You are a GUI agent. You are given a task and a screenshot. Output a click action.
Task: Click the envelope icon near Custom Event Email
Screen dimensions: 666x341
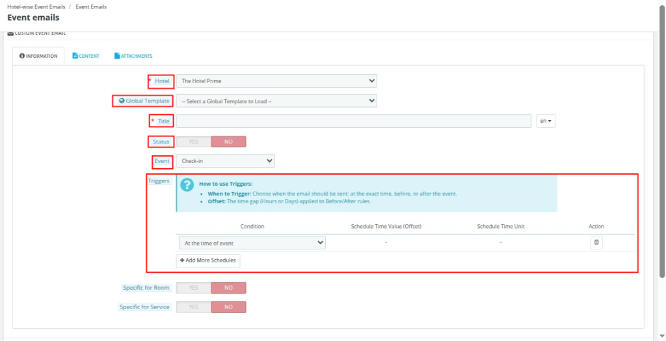[x=10, y=33]
